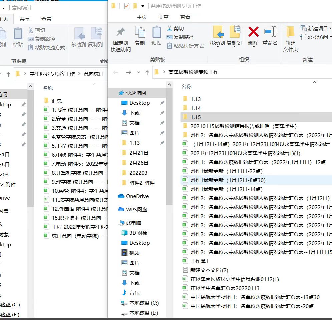This screenshot has height=320, width=332.
Task: Open the 3D 对象 folder in the sidebar
Action: pyautogui.click(x=138, y=233)
